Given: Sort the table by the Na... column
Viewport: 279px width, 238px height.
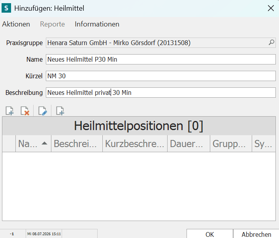Looking at the screenshot, I should [33, 144].
